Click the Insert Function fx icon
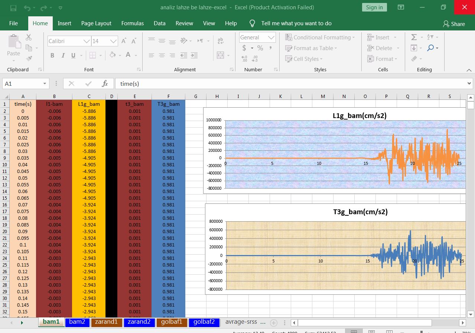The image size is (475, 333). (x=105, y=84)
